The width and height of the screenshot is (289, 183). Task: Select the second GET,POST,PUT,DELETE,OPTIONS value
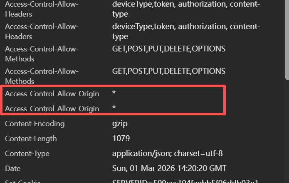coord(169,71)
